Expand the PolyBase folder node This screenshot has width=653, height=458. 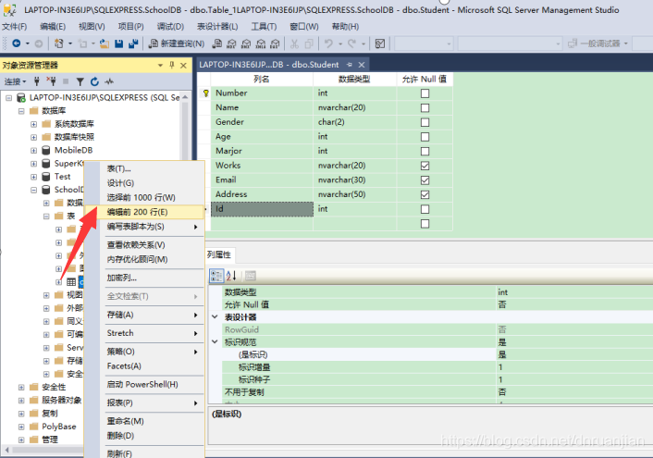tap(21, 427)
